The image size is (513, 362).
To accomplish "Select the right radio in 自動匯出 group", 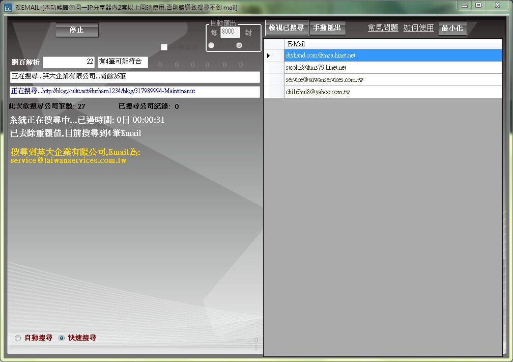I will [x=239, y=45].
